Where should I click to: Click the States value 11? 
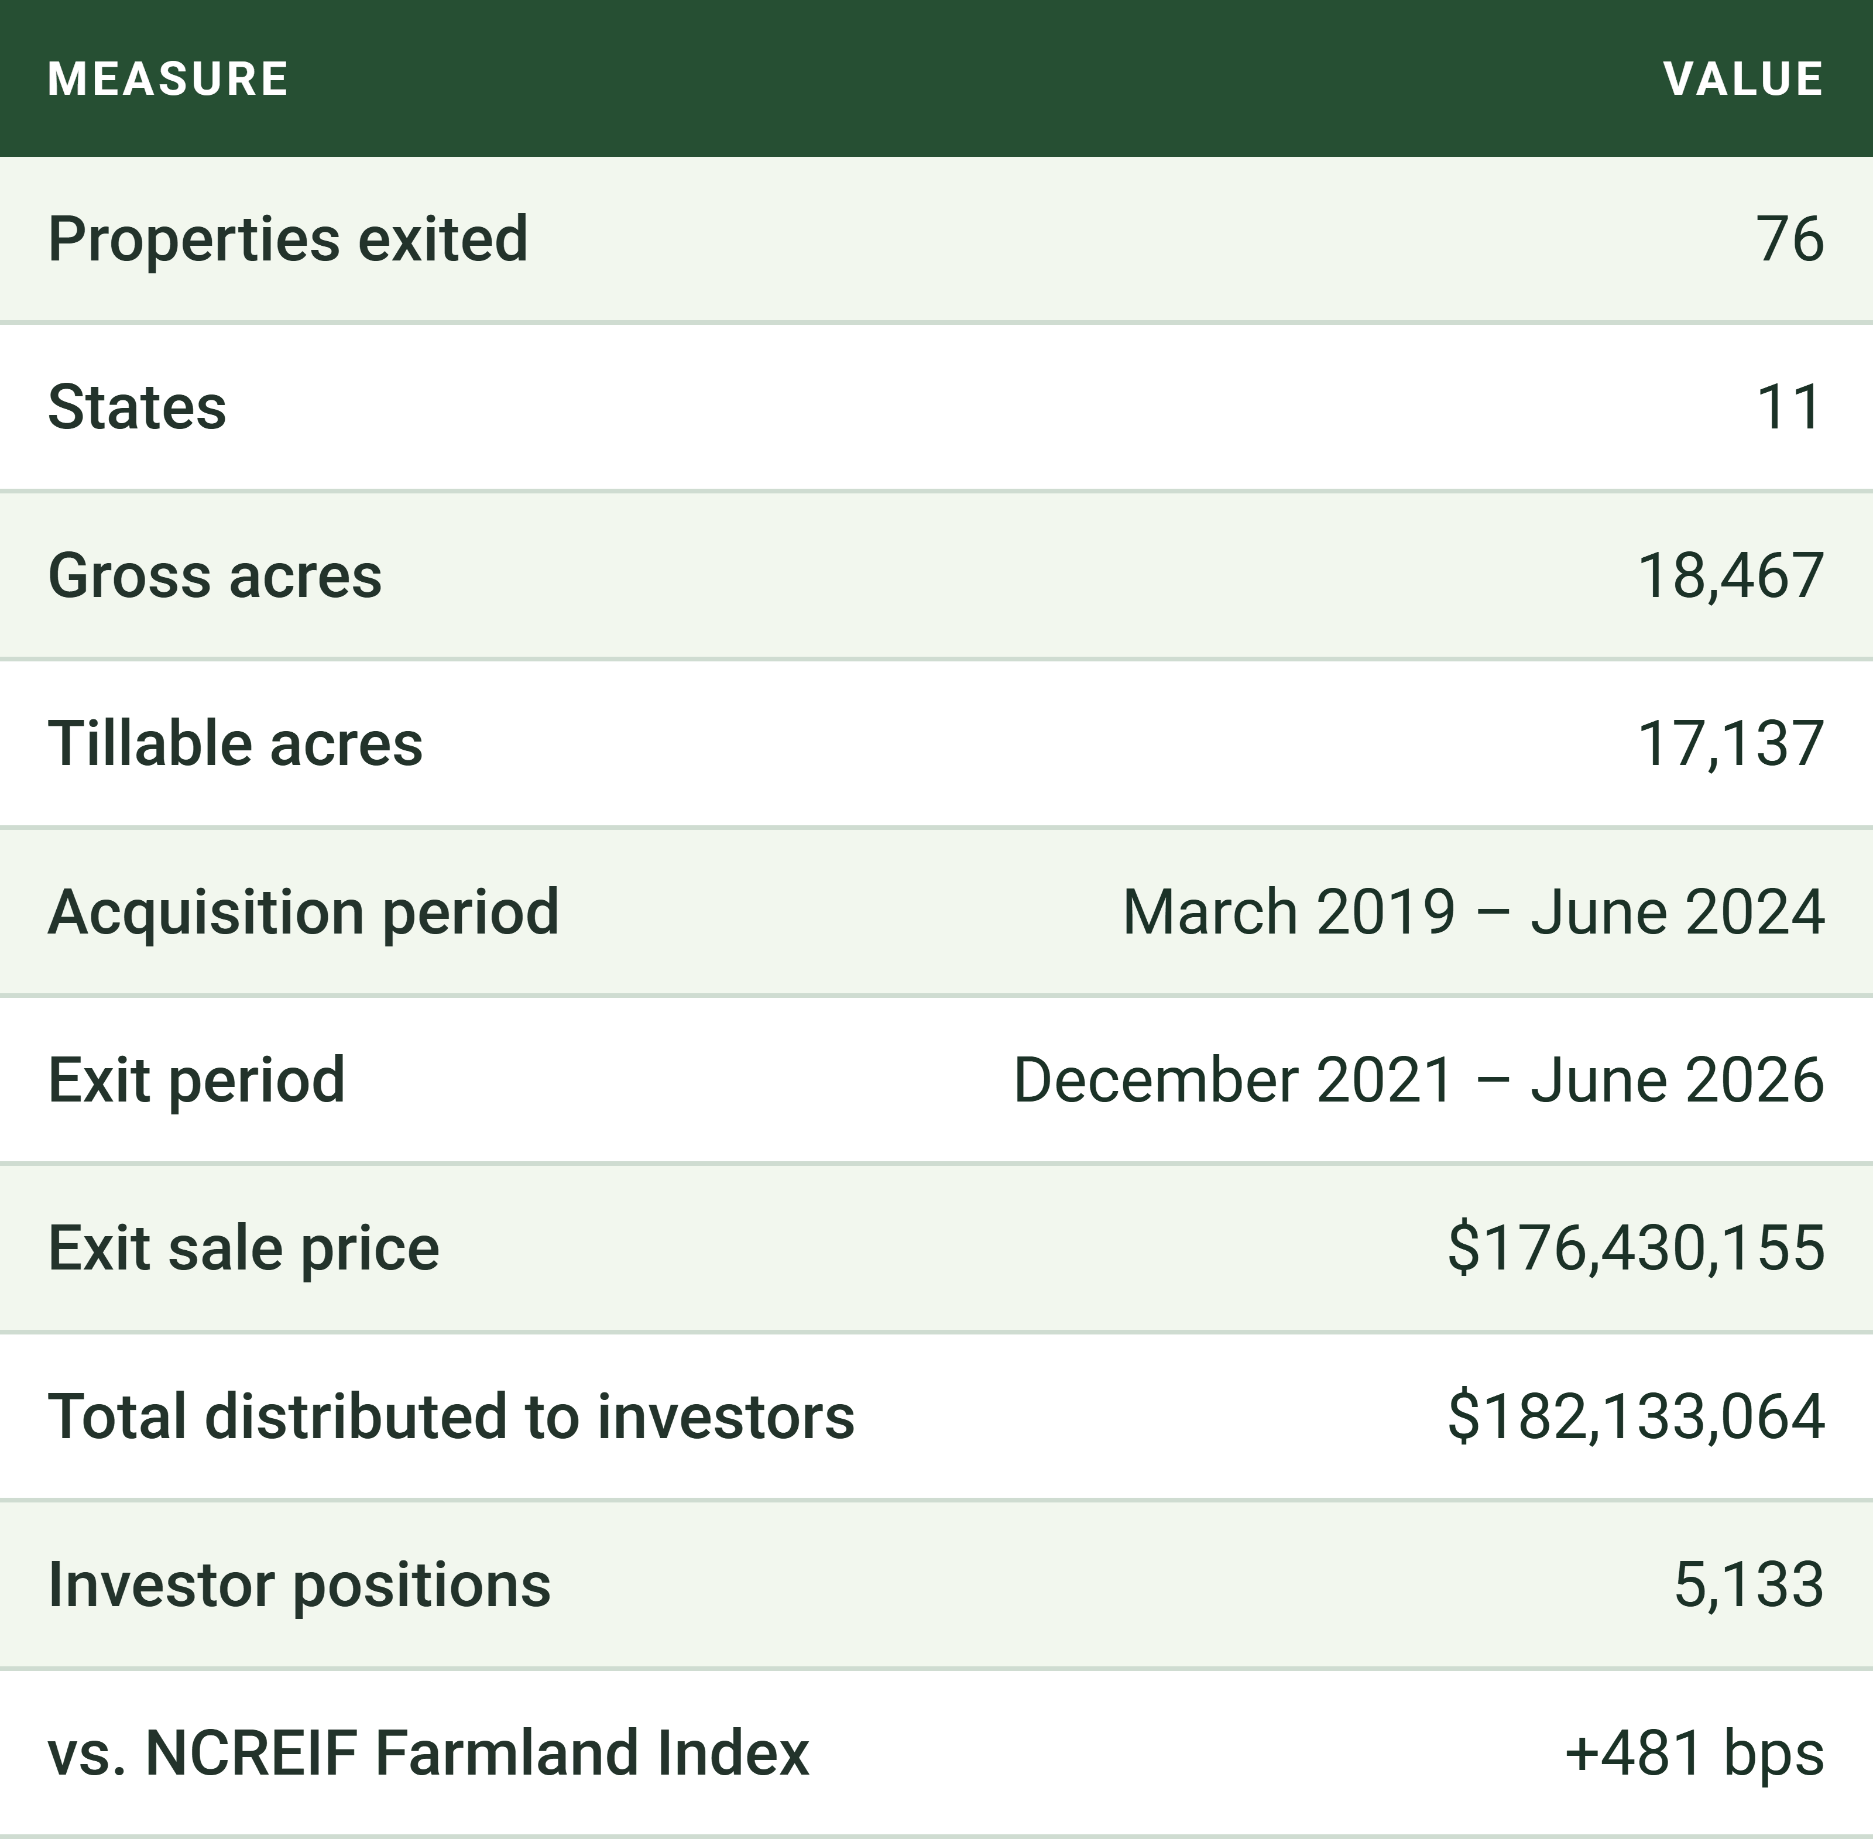click(x=1789, y=407)
